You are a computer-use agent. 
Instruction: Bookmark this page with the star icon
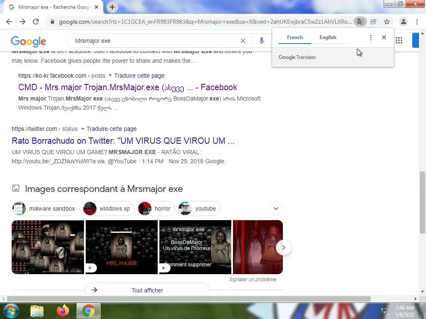pyautogui.click(x=387, y=22)
